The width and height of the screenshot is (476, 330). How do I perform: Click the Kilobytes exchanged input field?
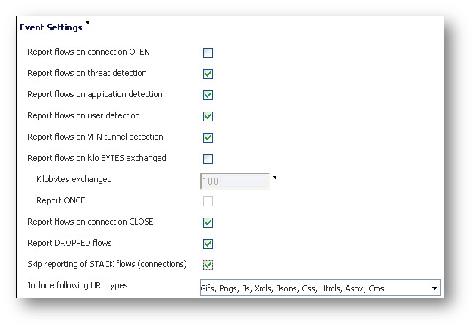click(235, 181)
